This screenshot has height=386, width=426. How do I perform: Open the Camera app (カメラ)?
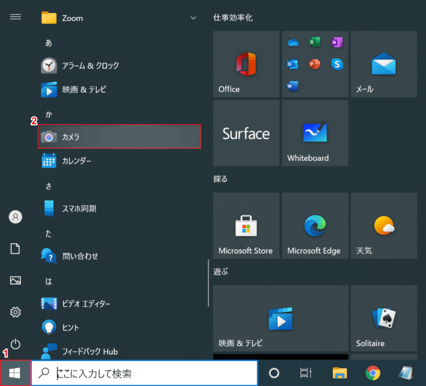(119, 137)
